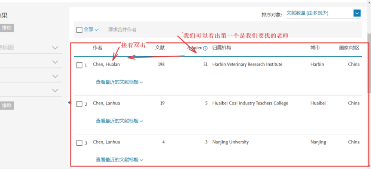
Task: Expand recent titles for Chen, Hualan
Action: (119, 82)
